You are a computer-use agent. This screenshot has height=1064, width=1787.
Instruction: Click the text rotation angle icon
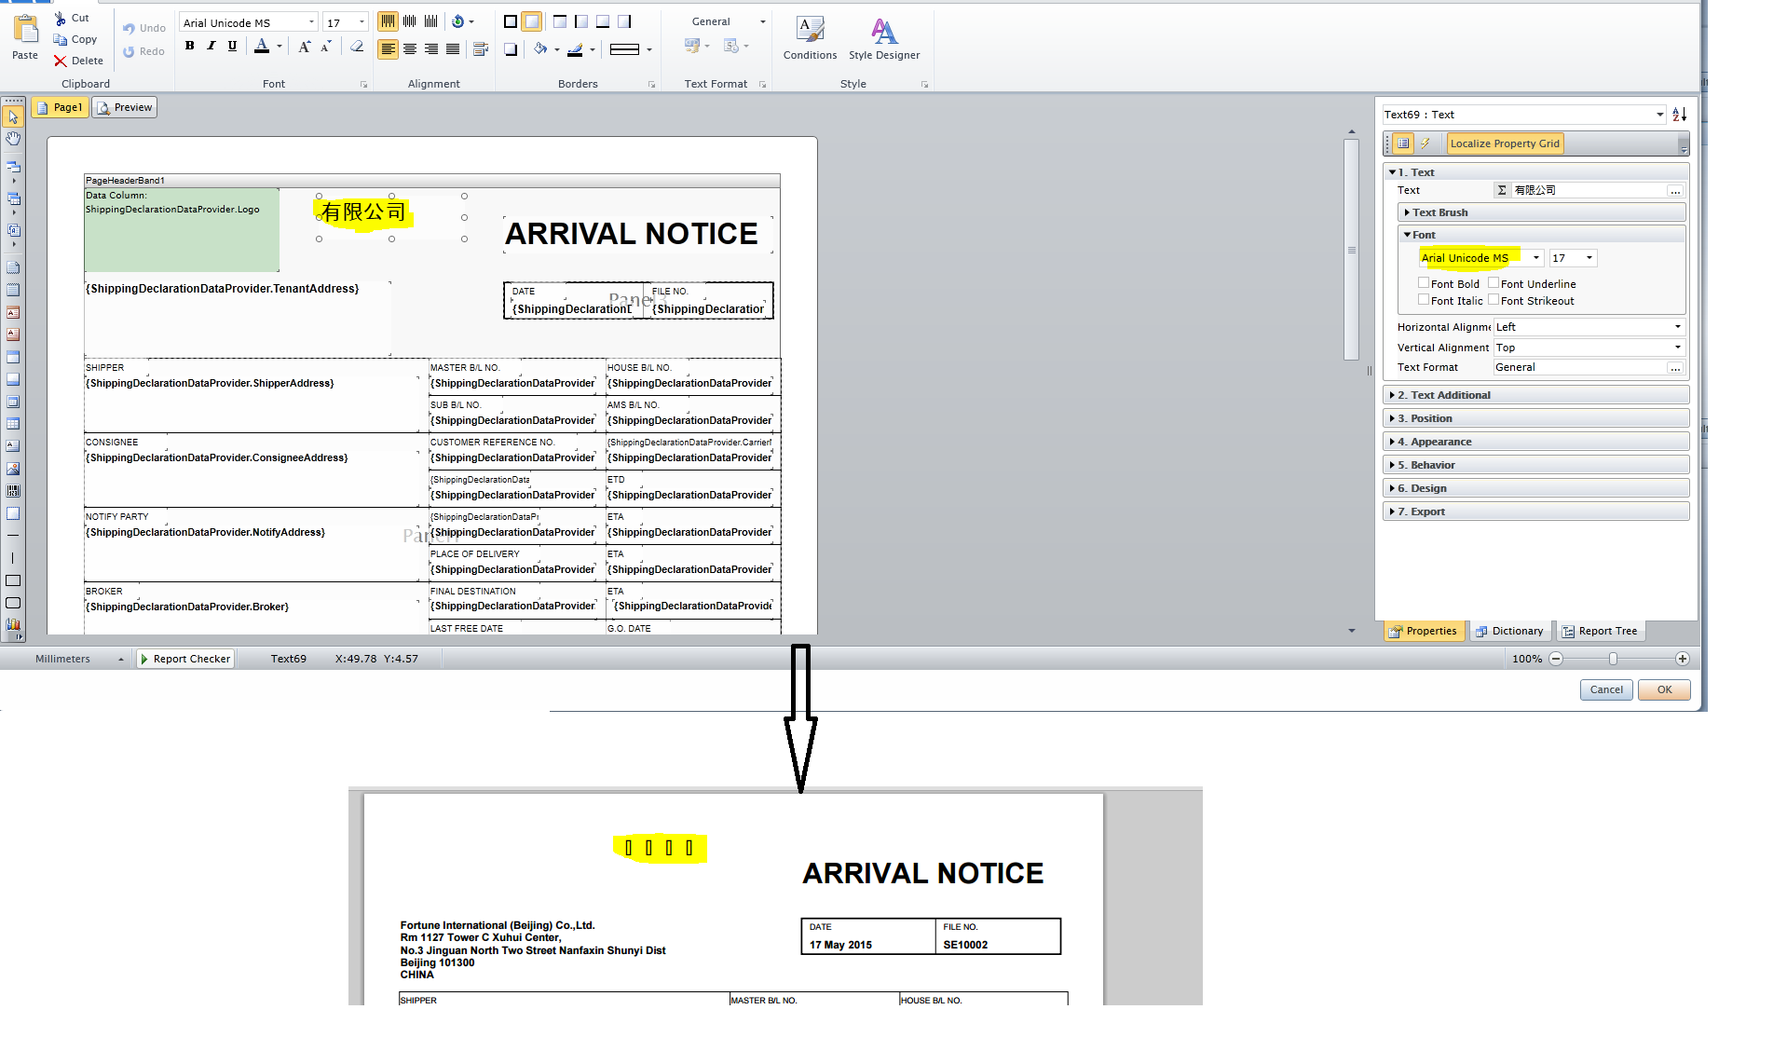point(458,21)
